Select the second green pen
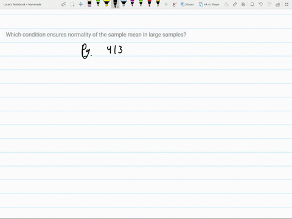Image resolution: width=292 pixels, height=219 pixels. pyautogui.click(x=141, y=4)
